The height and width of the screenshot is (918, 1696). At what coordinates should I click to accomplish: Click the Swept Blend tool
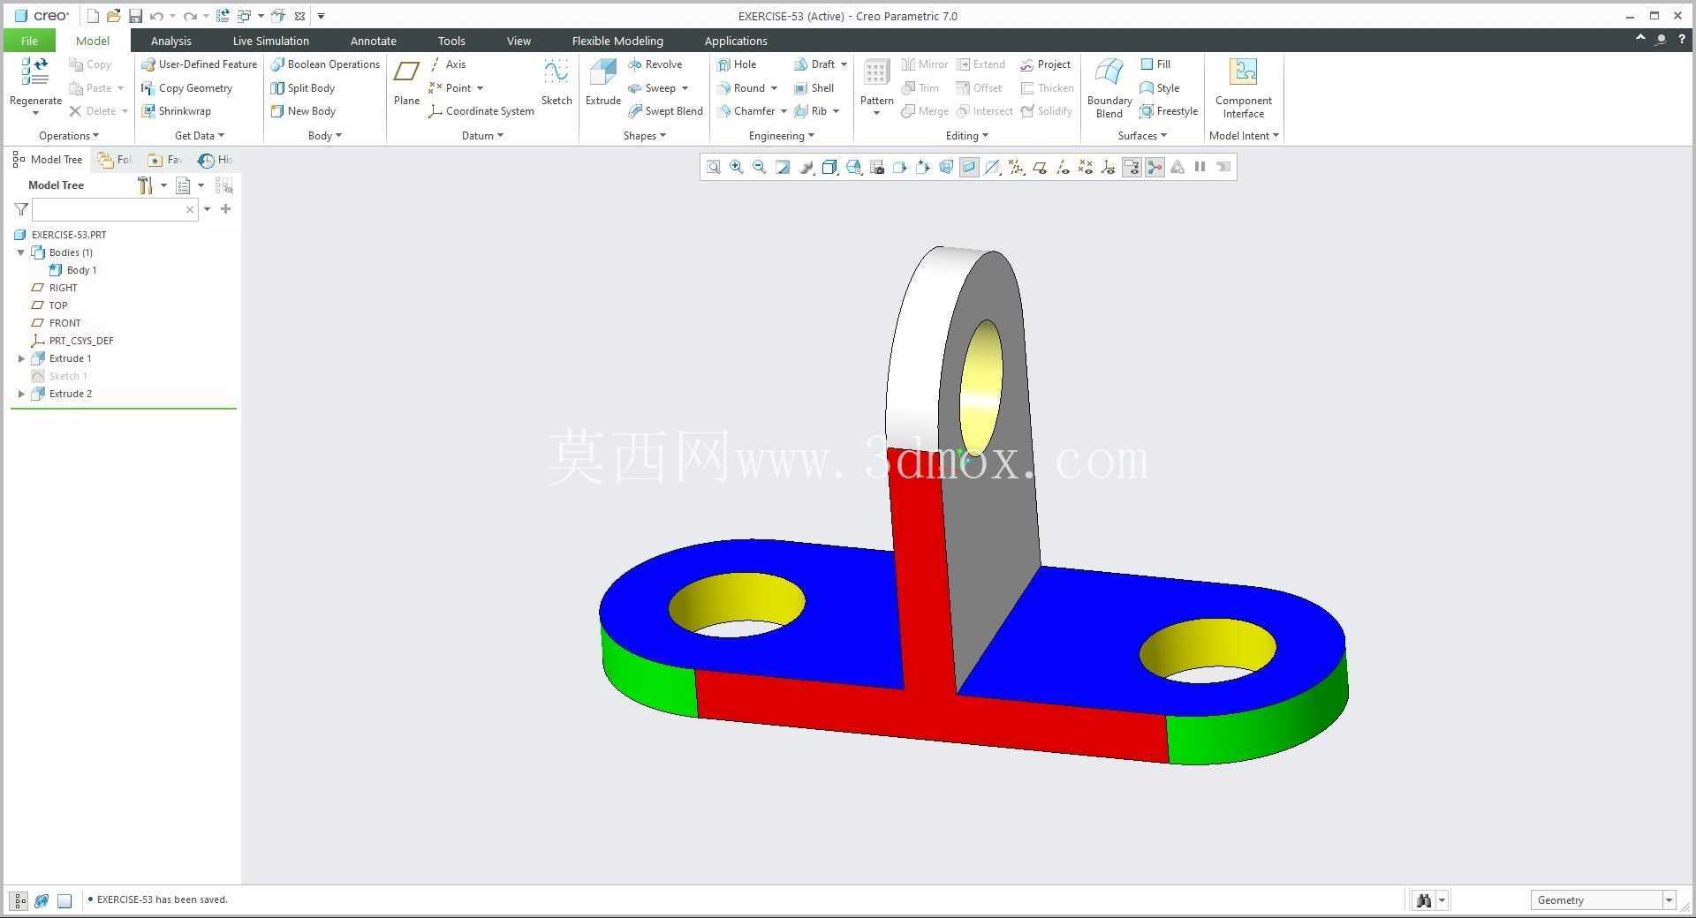tap(665, 111)
